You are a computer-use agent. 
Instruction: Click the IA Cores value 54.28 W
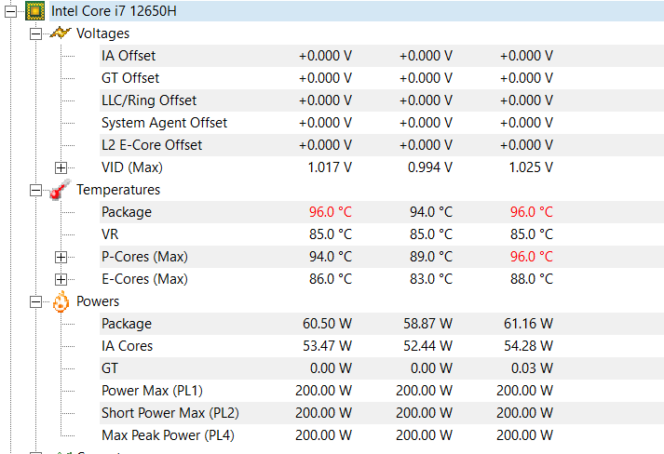528,346
